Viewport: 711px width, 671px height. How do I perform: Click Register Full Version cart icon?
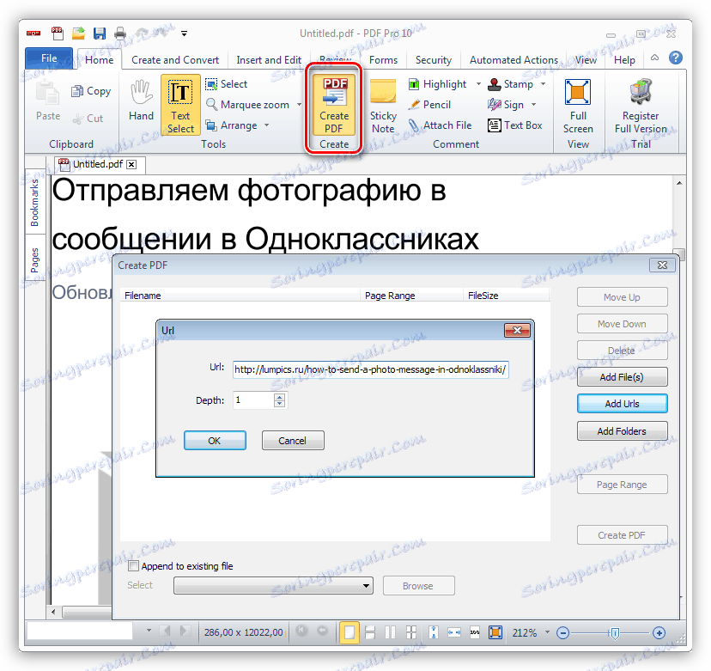[x=641, y=91]
